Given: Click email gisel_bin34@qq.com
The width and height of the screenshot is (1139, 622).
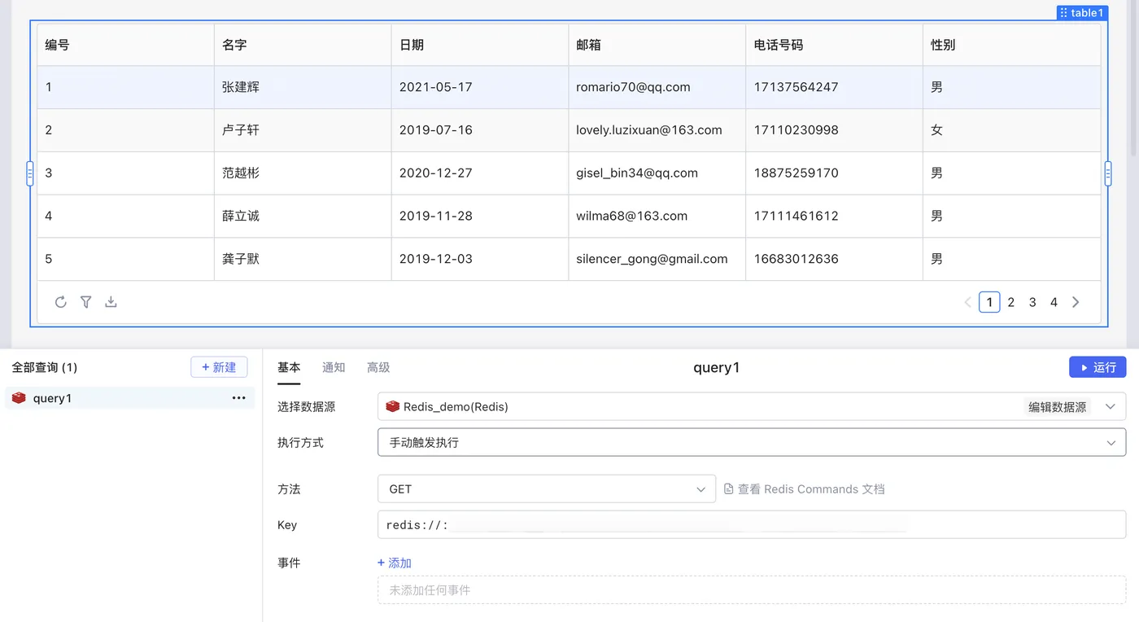Looking at the screenshot, I should click(x=637, y=173).
